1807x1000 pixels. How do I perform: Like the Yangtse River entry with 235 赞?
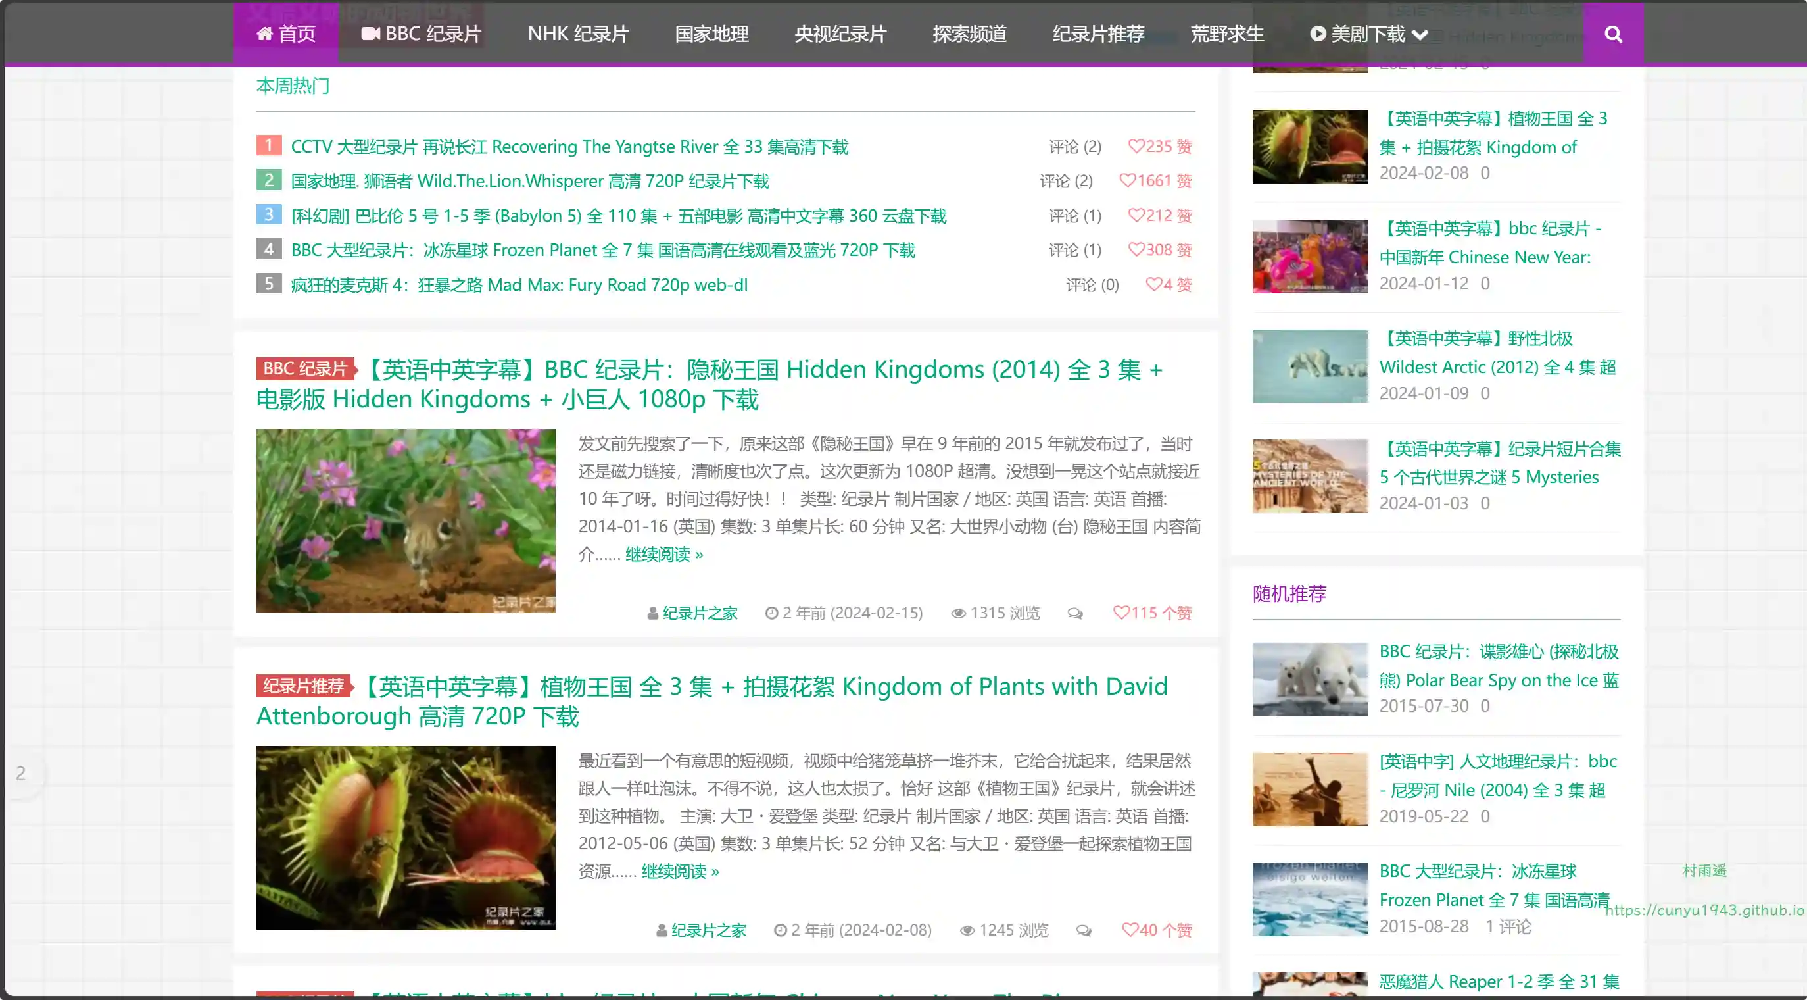click(x=1136, y=146)
